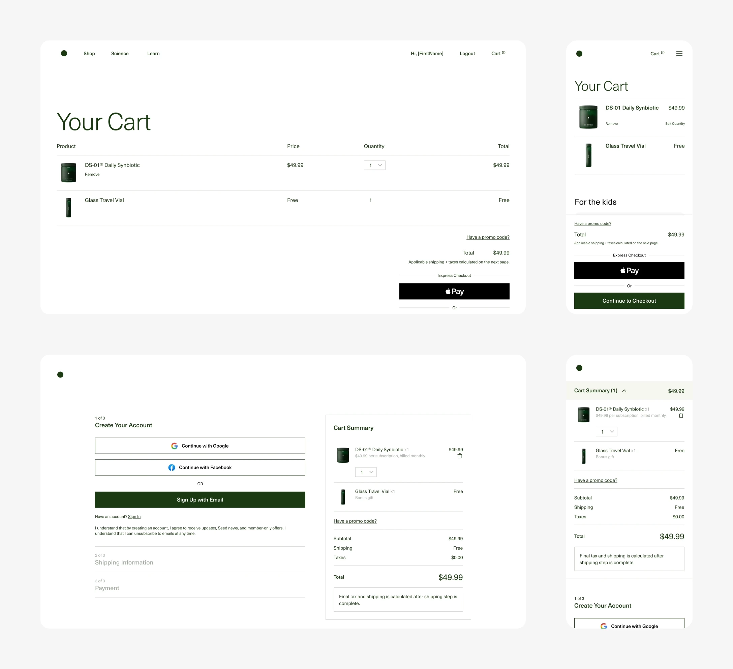Go to the Science nav item
The image size is (733, 669).
point(120,54)
